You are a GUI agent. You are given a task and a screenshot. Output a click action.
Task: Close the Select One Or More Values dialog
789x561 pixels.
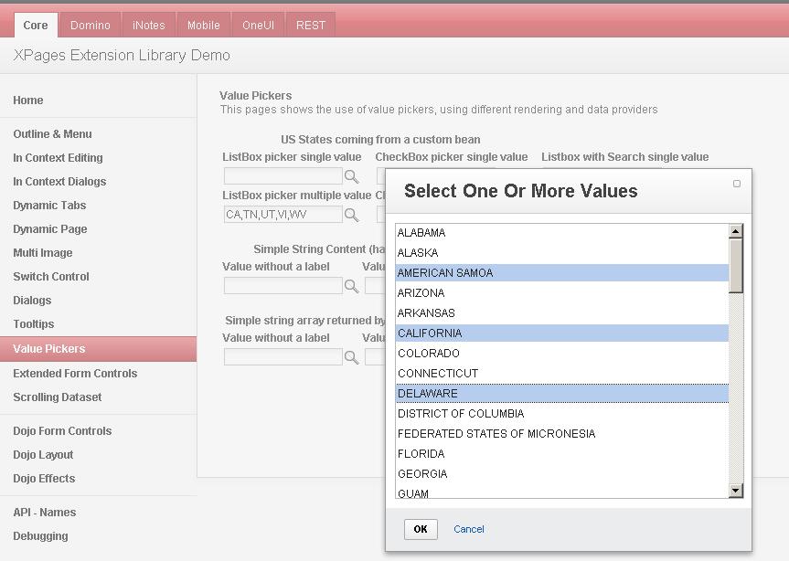tap(737, 184)
